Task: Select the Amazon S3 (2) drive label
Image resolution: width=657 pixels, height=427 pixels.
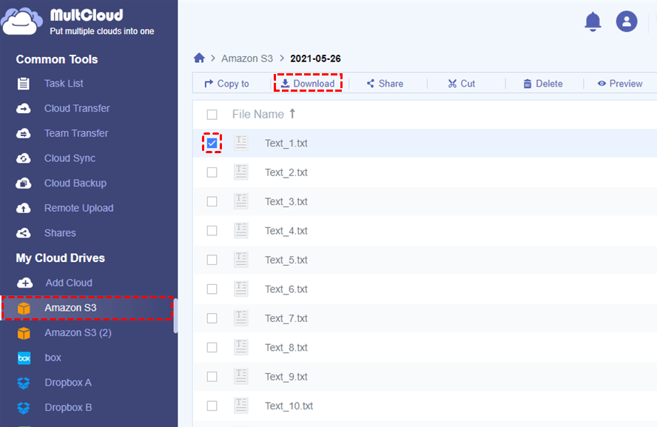Action: pos(78,333)
